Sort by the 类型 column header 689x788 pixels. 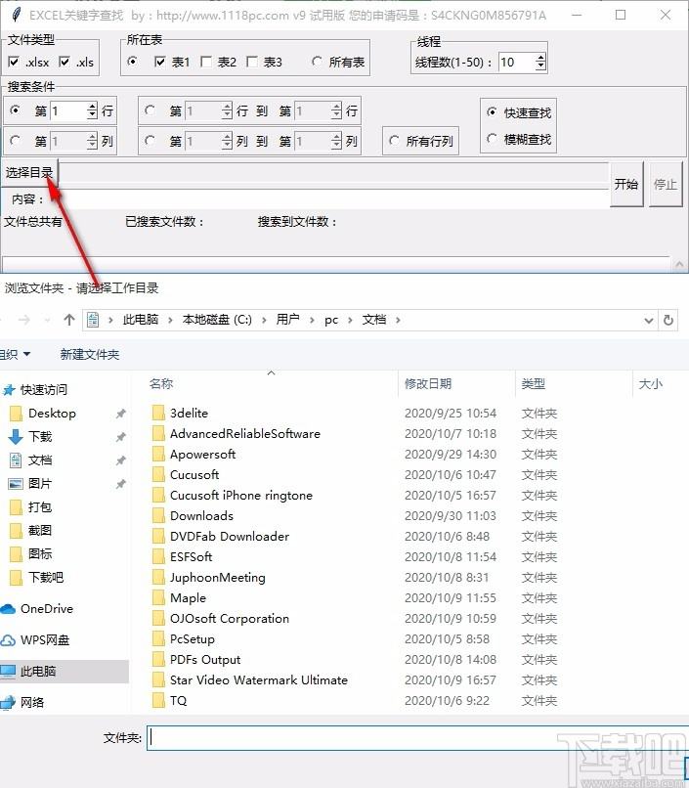tap(533, 384)
